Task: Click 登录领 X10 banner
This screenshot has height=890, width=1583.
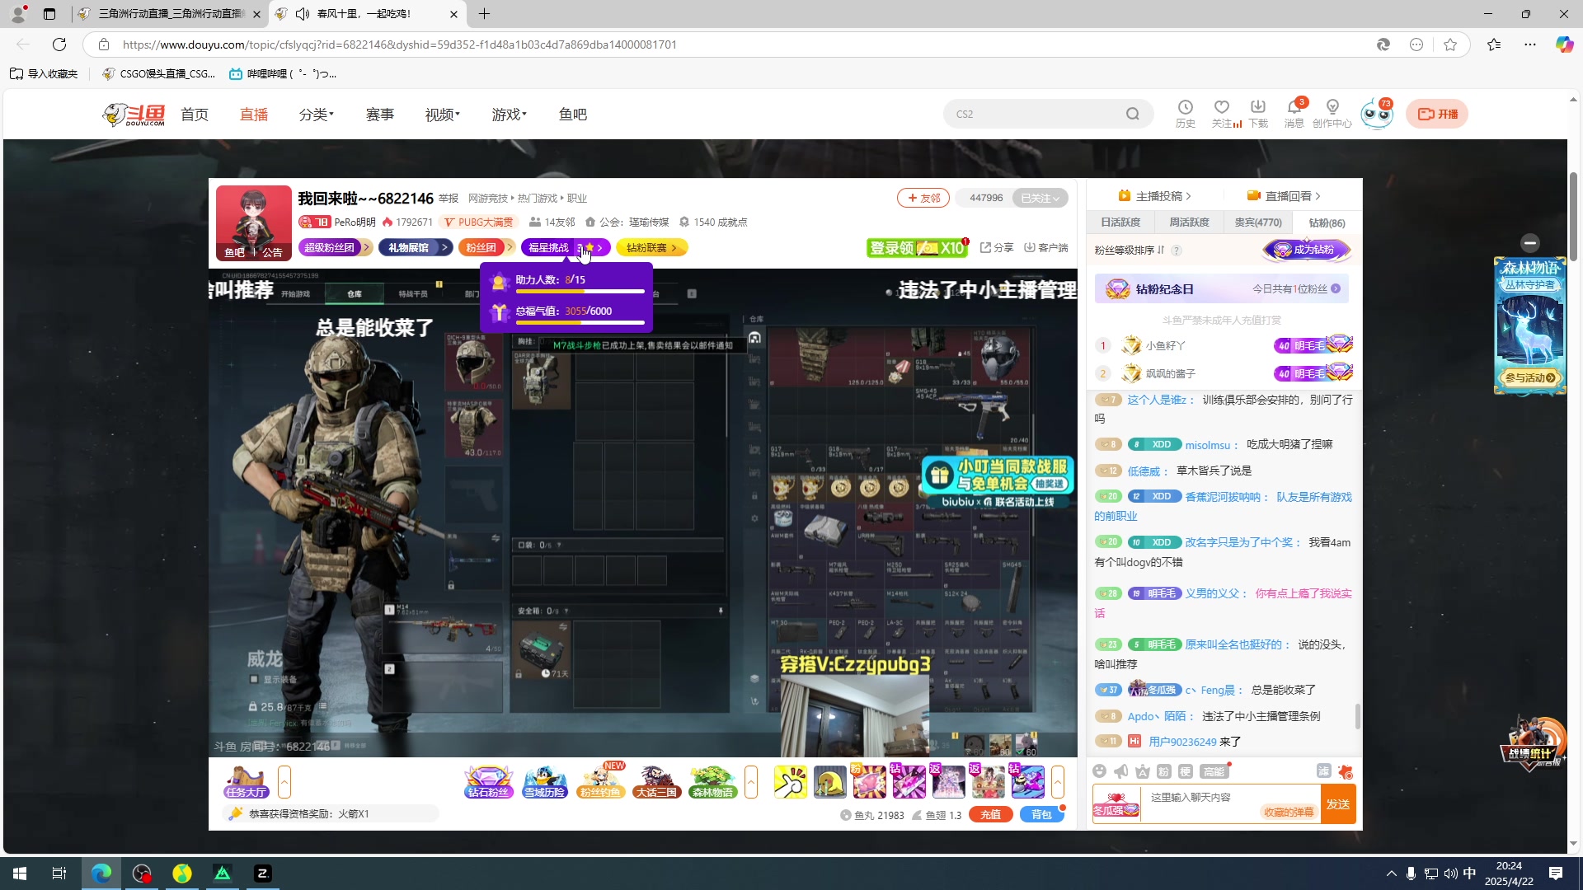Action: [918, 247]
